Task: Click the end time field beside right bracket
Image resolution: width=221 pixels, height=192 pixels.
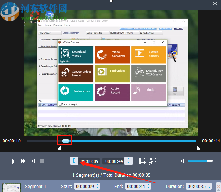Action: 114,161
